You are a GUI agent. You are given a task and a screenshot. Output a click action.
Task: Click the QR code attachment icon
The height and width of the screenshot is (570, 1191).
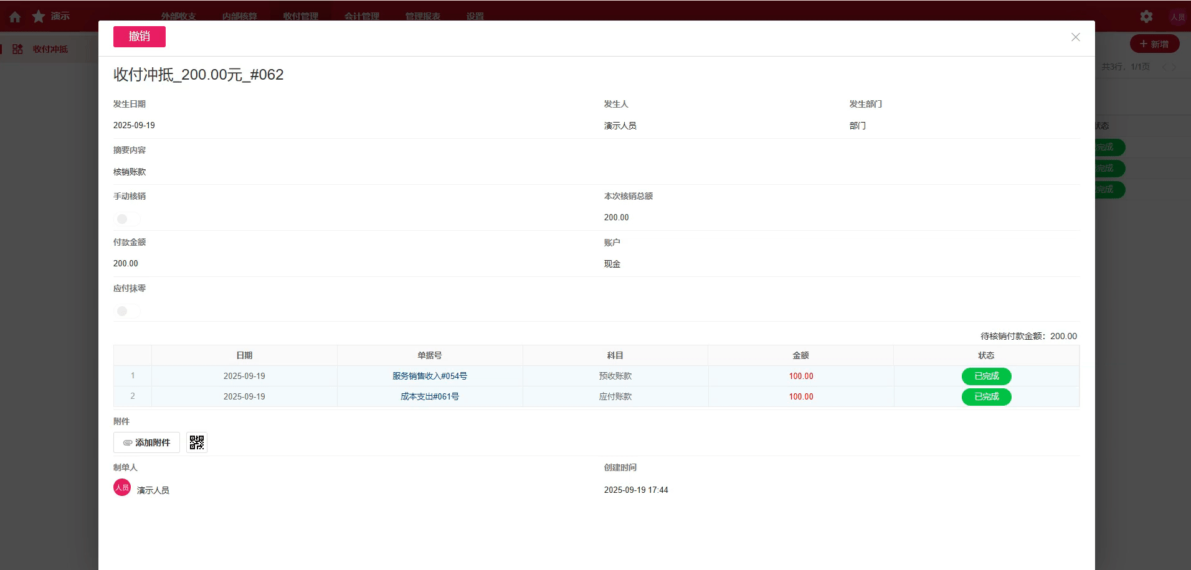click(197, 442)
